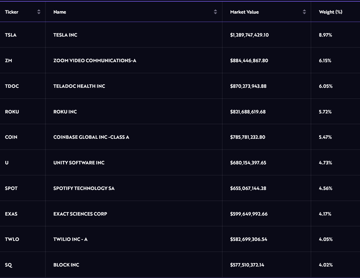Click the Weight (%) column header
Viewport: 360px width, 278px height.
[x=330, y=12]
